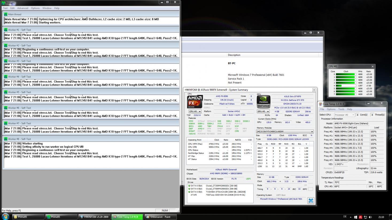The image size is (392, 220).
Task: Click Worker #6 Self-Test icon
Action: pyautogui.click(x=6, y=108)
